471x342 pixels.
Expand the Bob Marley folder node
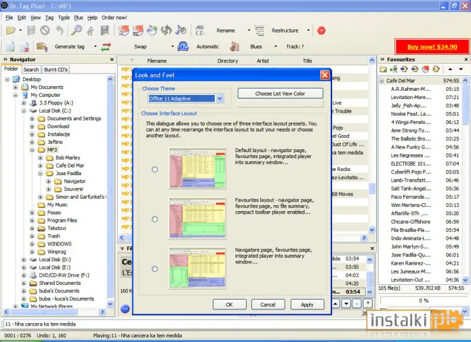pos(40,157)
